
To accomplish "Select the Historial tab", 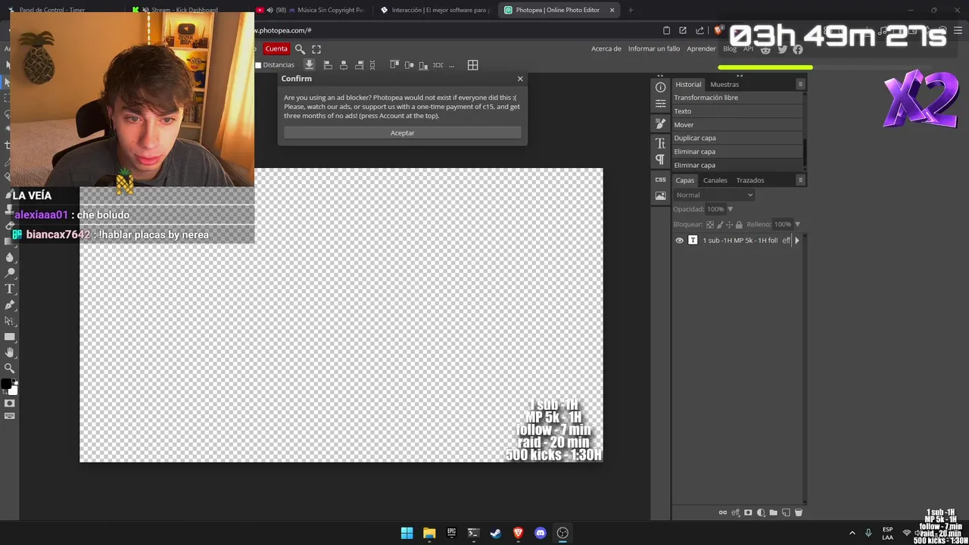I will pyautogui.click(x=688, y=84).
